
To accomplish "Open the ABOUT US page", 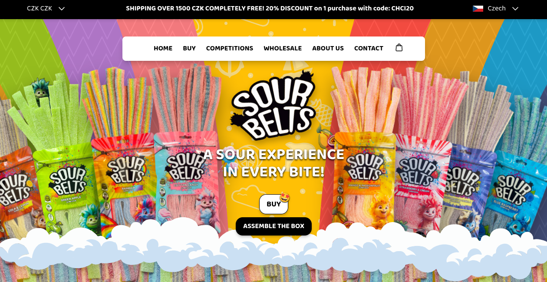I will [x=328, y=48].
